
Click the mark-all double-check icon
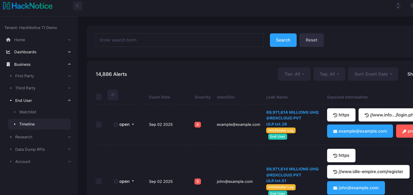click(x=113, y=95)
